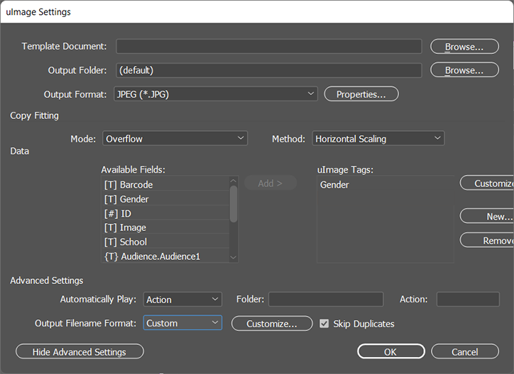Viewport: 514px width, 374px height.
Task: Customize the selected uImage tag
Action: coord(487,183)
